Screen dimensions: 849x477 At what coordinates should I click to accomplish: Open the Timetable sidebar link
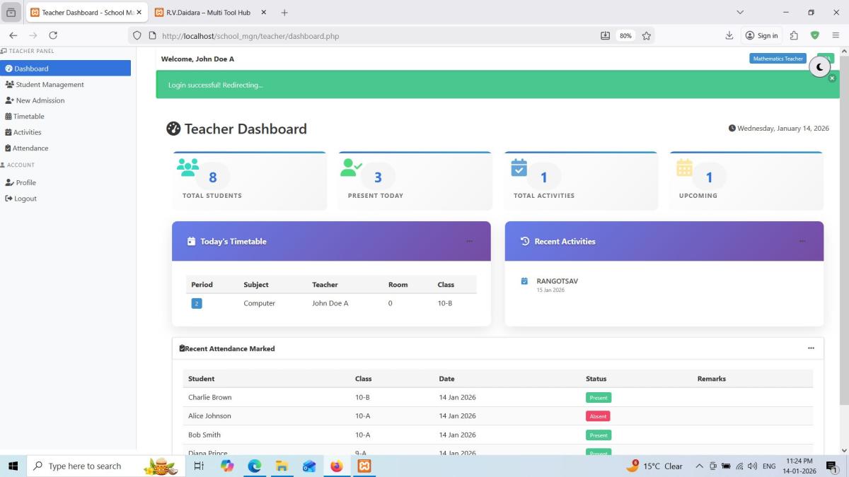(28, 117)
